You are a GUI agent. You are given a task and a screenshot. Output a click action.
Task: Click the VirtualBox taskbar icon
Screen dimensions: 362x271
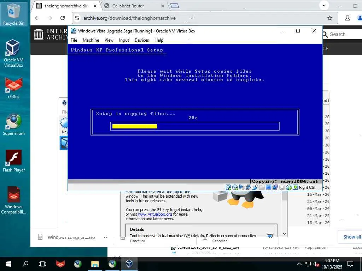click(129, 264)
